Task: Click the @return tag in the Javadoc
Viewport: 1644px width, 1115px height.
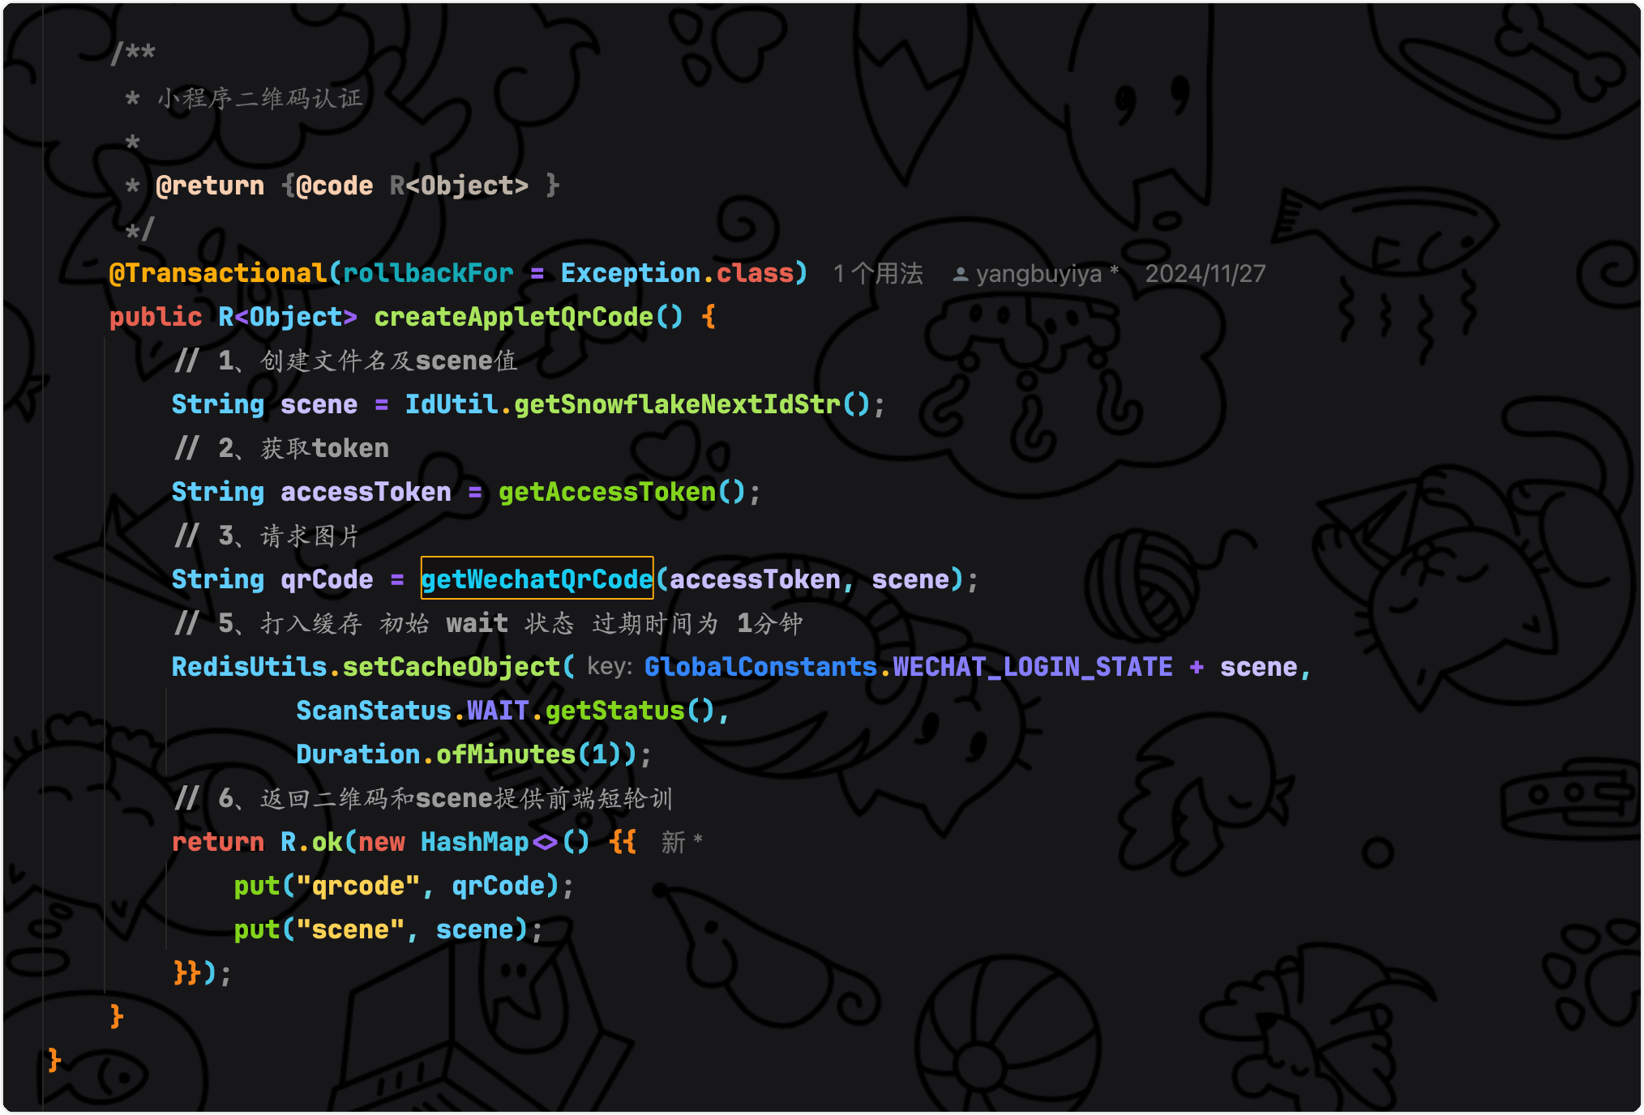Action: click(210, 186)
